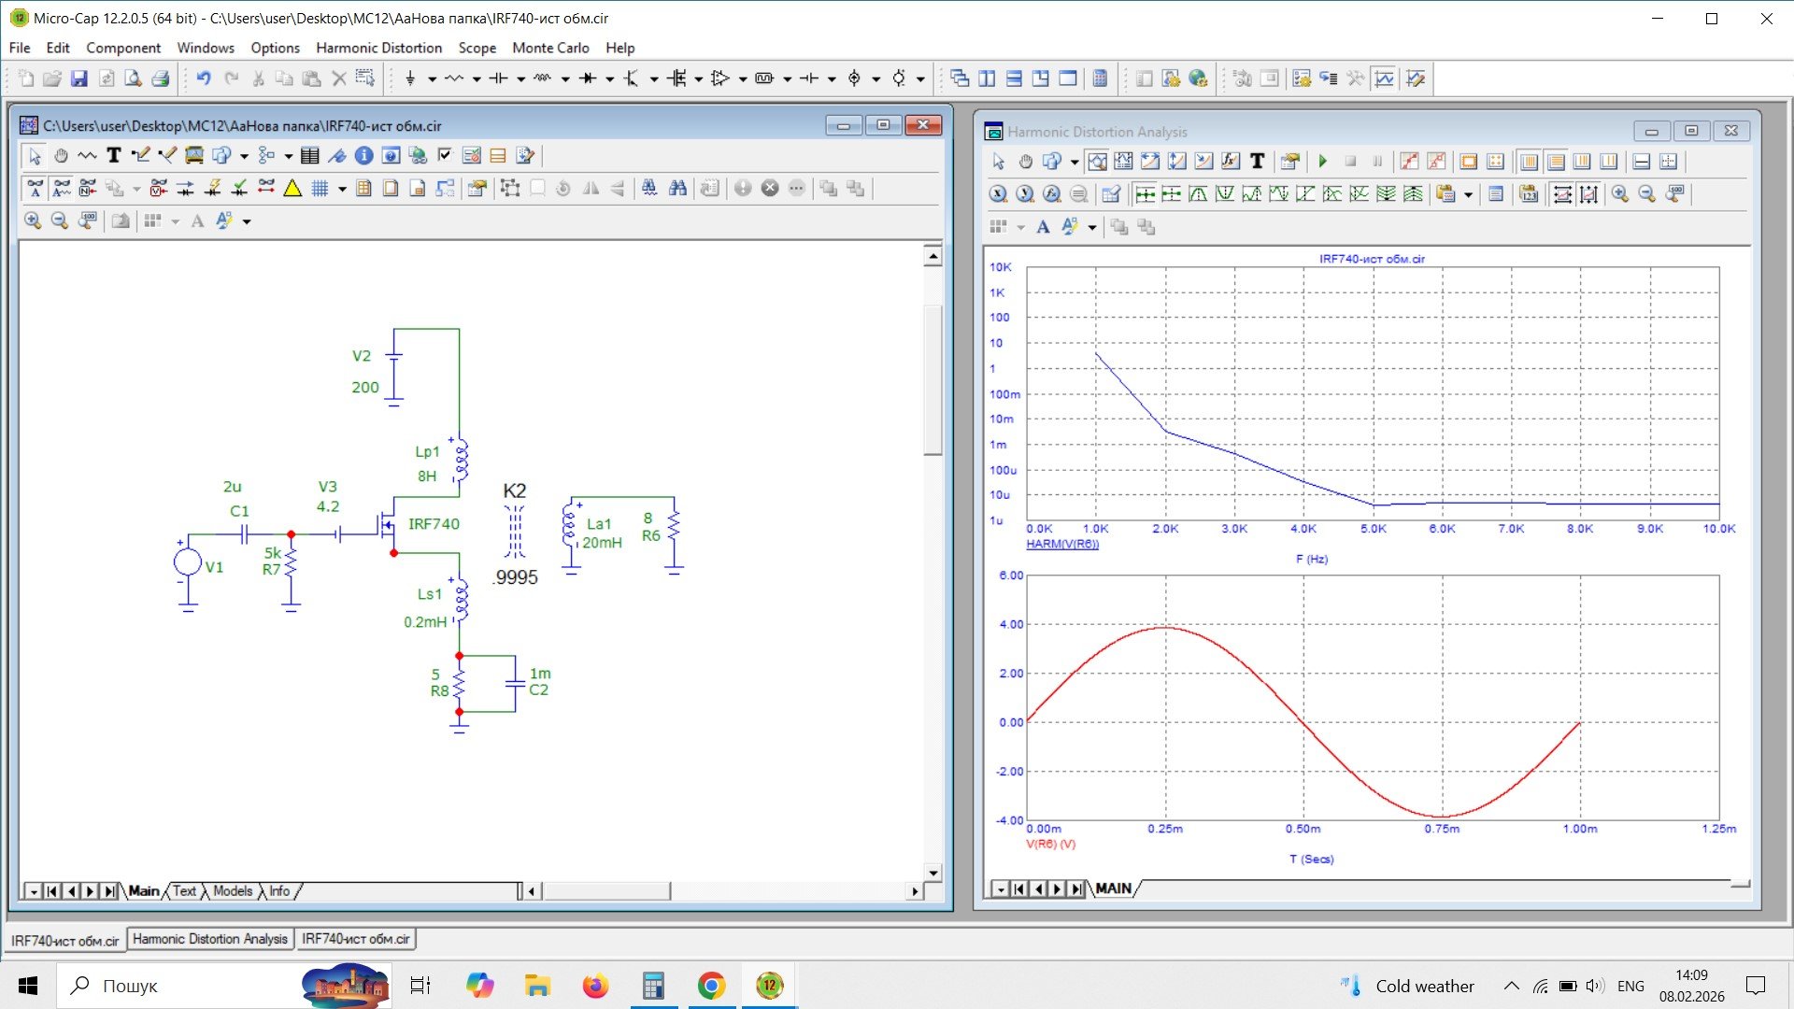Screen dimensions: 1794x1009
Task: Toggle the checkbox icon in schematic toolbar
Action: [x=445, y=156]
